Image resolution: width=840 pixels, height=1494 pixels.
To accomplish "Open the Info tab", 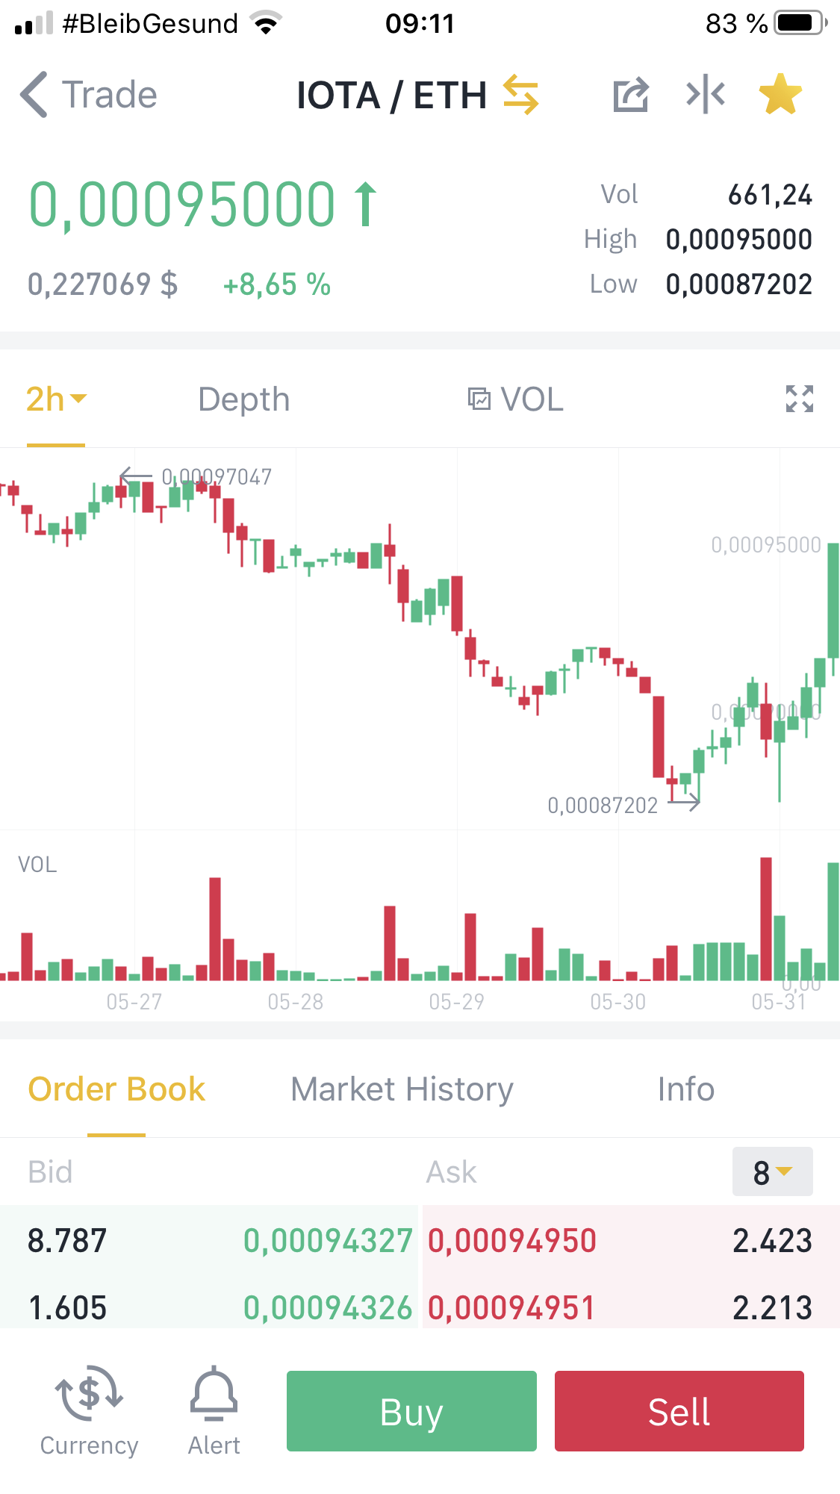I will pos(685,1089).
